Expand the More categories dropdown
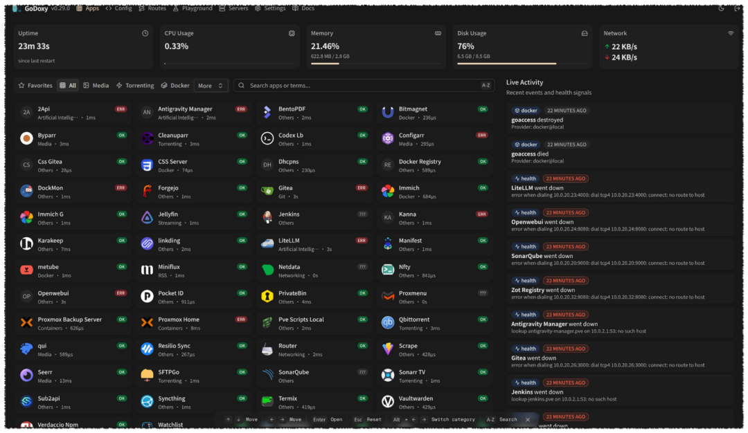The image size is (748, 433). coord(211,86)
